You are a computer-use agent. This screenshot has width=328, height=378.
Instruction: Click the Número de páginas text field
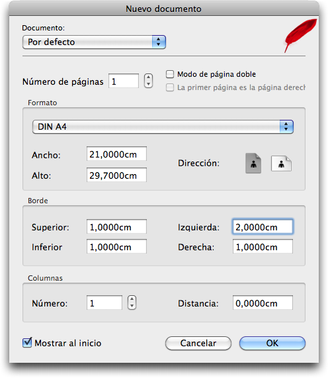click(124, 81)
